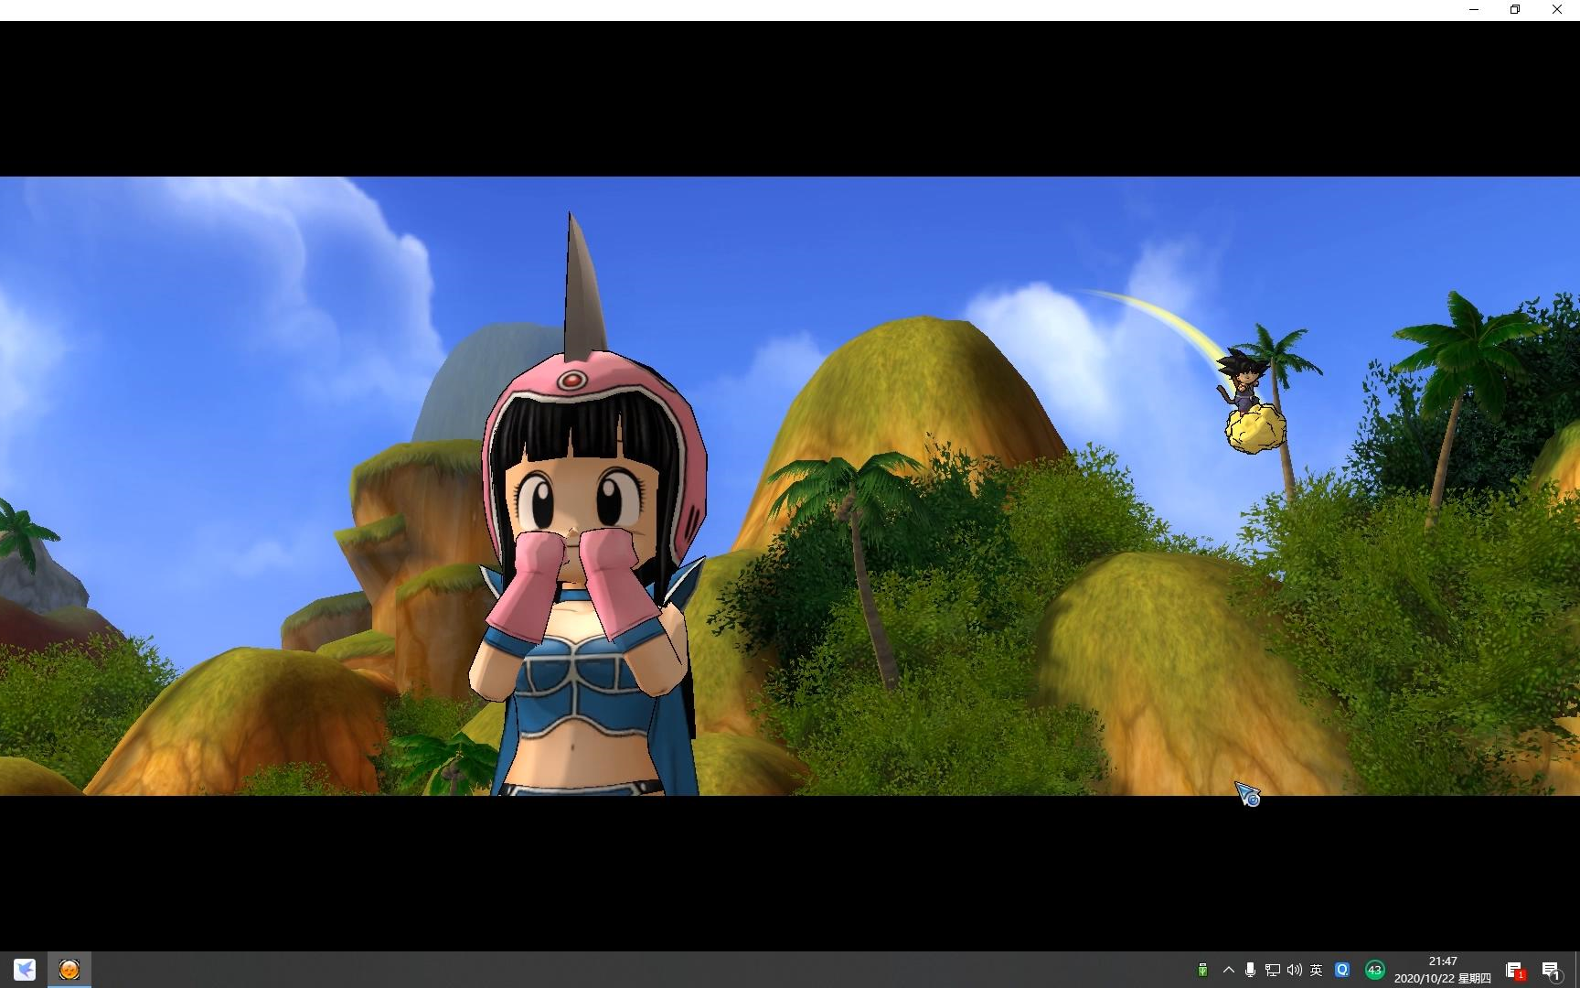The image size is (1580, 988).
Task: Expand the hidden system tray icons chevron
Action: click(x=1228, y=970)
